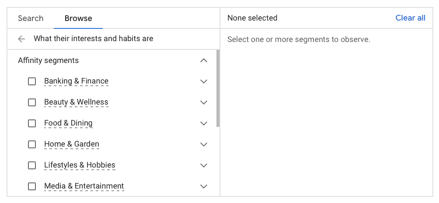The height and width of the screenshot is (203, 439).
Task: Open the Food & Dining dropdown arrow
Action: (x=203, y=123)
